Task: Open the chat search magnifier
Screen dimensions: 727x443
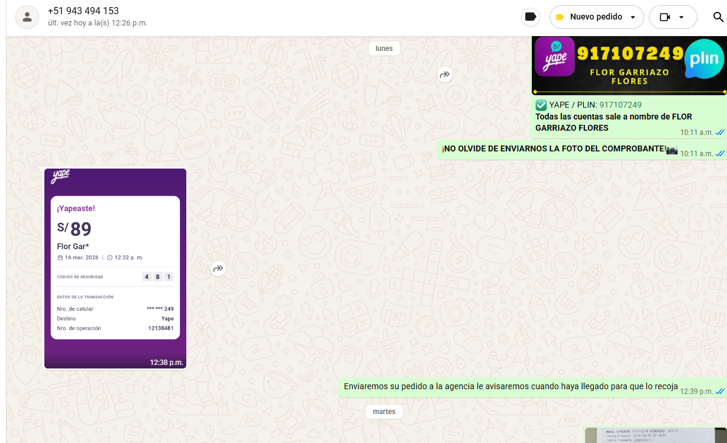Action: (718, 17)
